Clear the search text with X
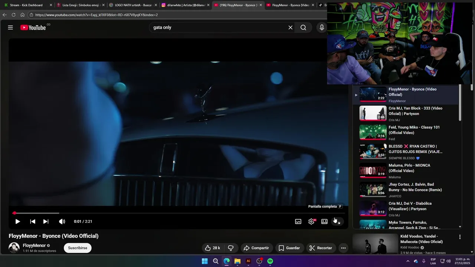The height and width of the screenshot is (267, 475). click(x=291, y=27)
